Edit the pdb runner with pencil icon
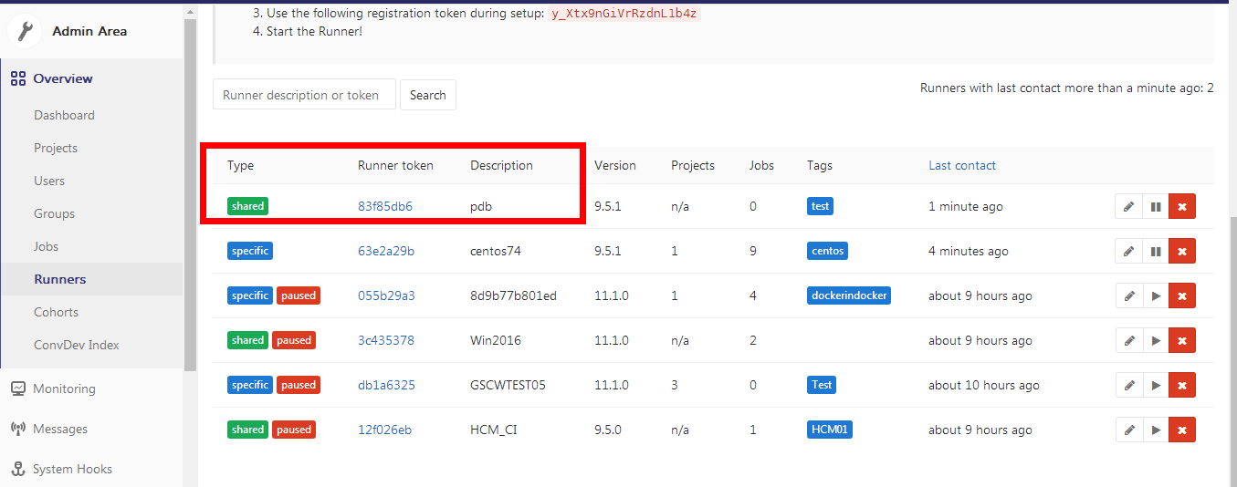This screenshot has height=487, width=1237. (x=1129, y=207)
